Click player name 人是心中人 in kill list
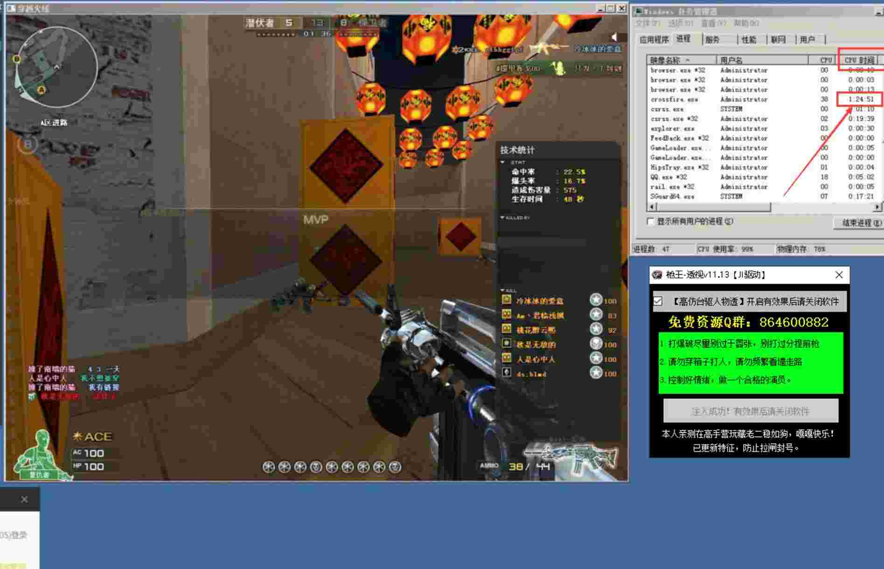 point(536,359)
